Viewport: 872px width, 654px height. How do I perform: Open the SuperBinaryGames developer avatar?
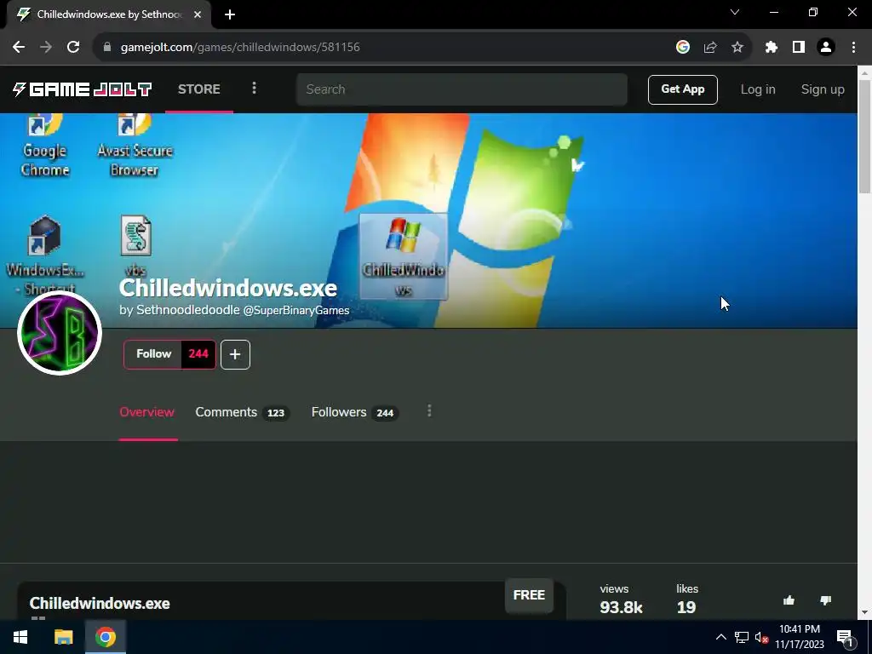pyautogui.click(x=60, y=333)
